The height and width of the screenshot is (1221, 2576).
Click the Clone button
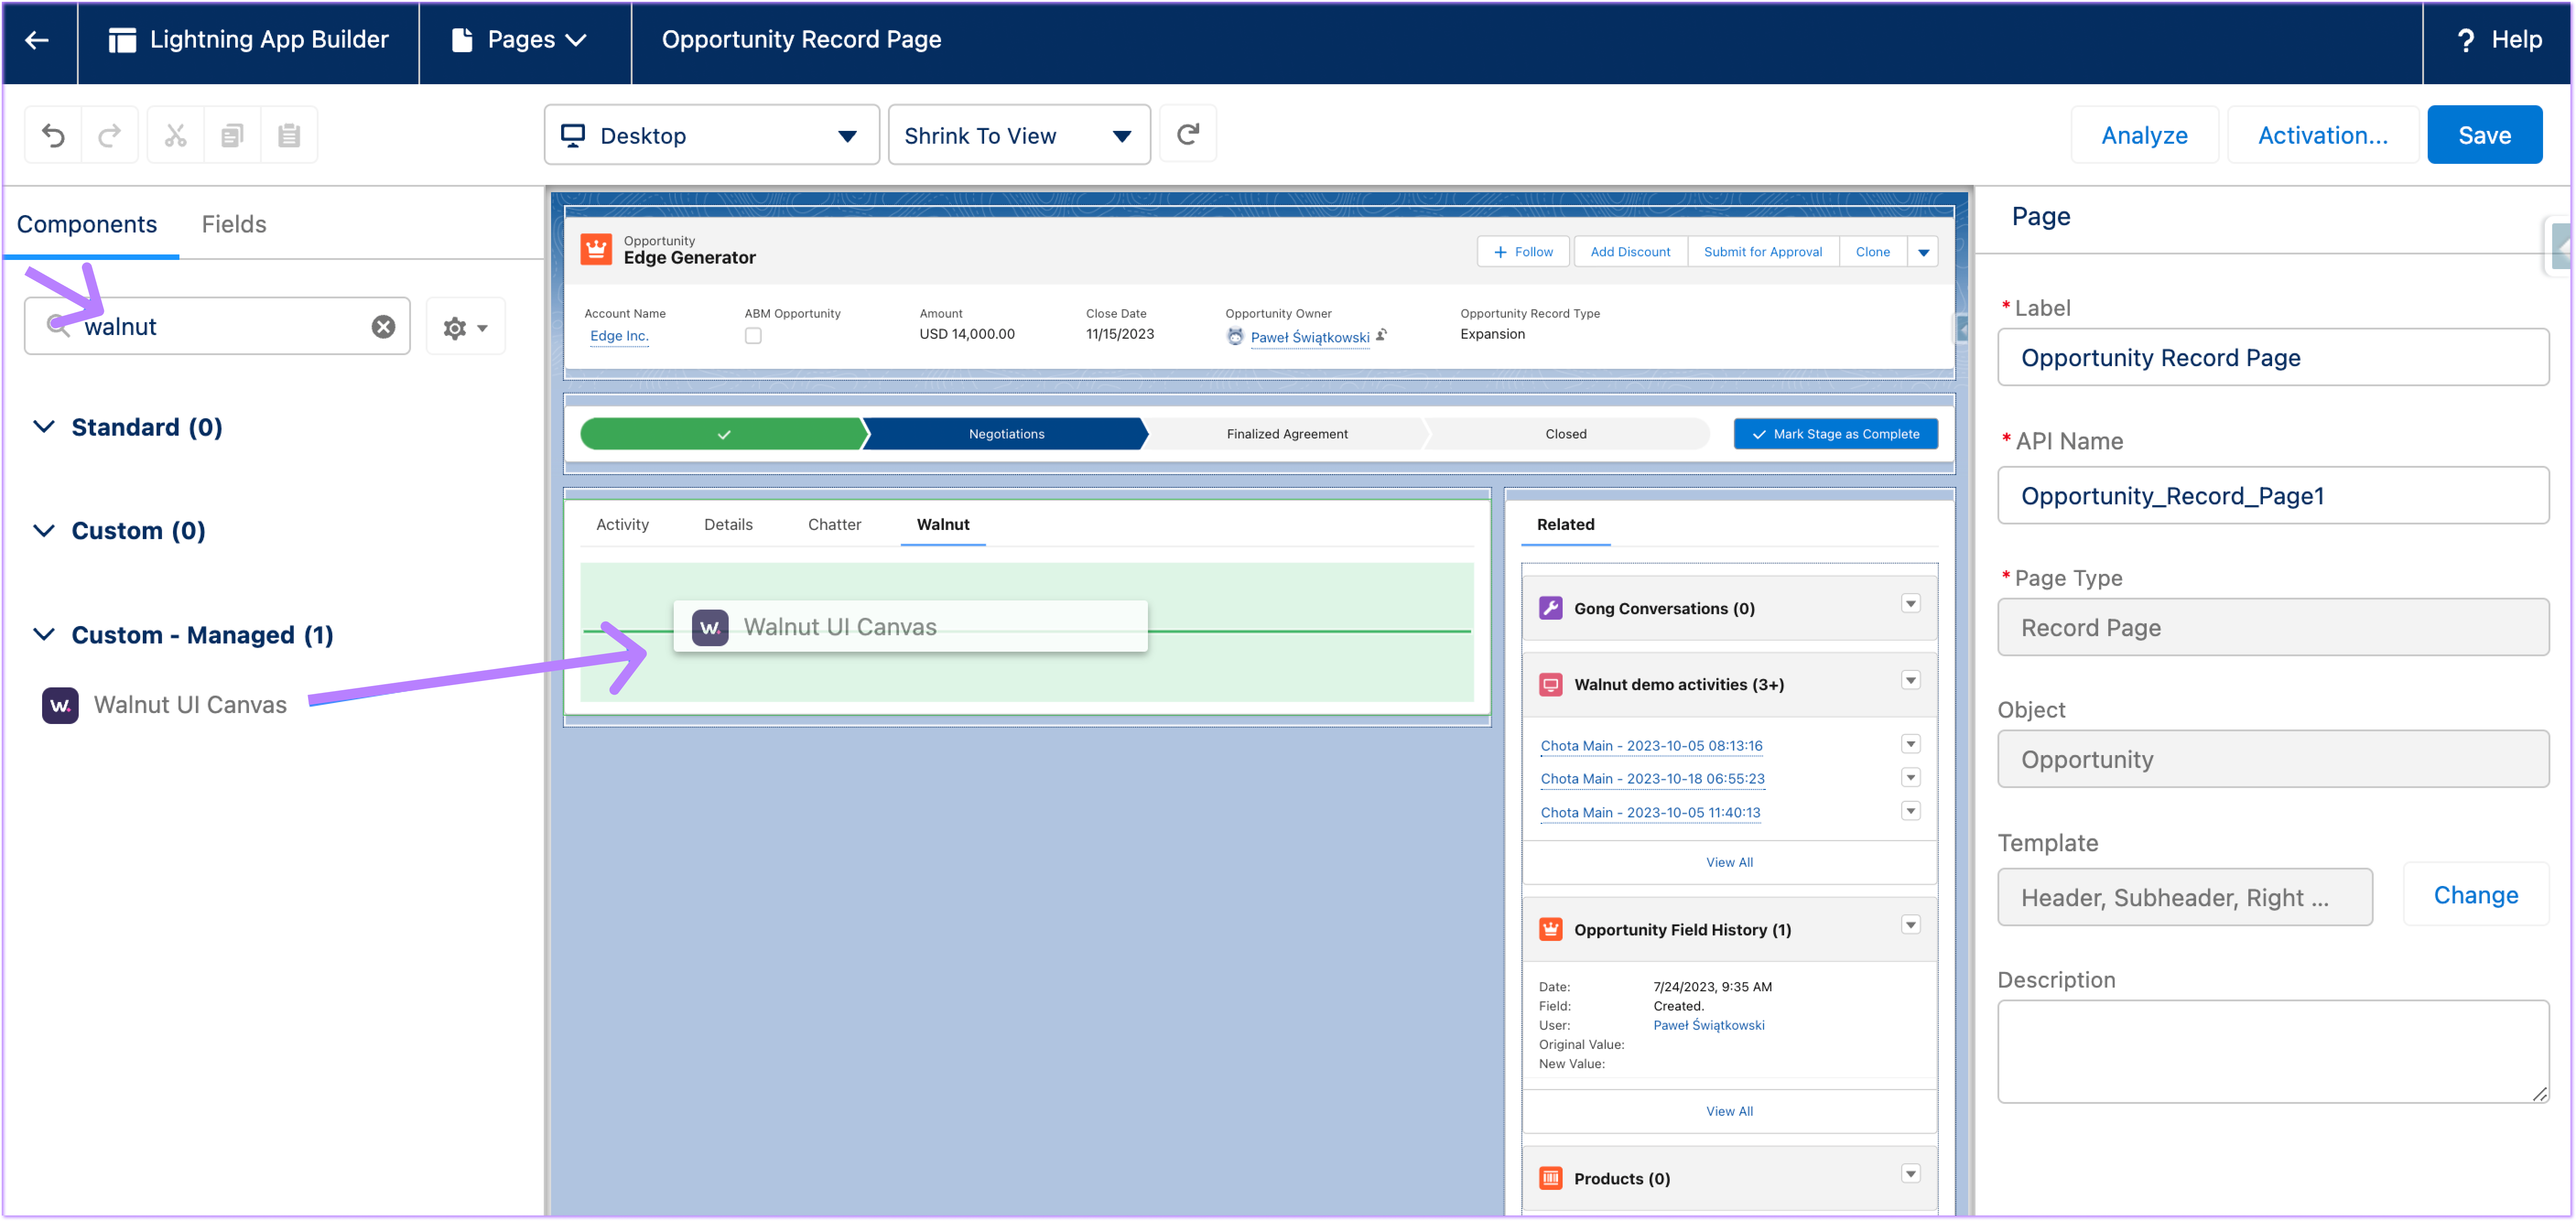(1872, 252)
